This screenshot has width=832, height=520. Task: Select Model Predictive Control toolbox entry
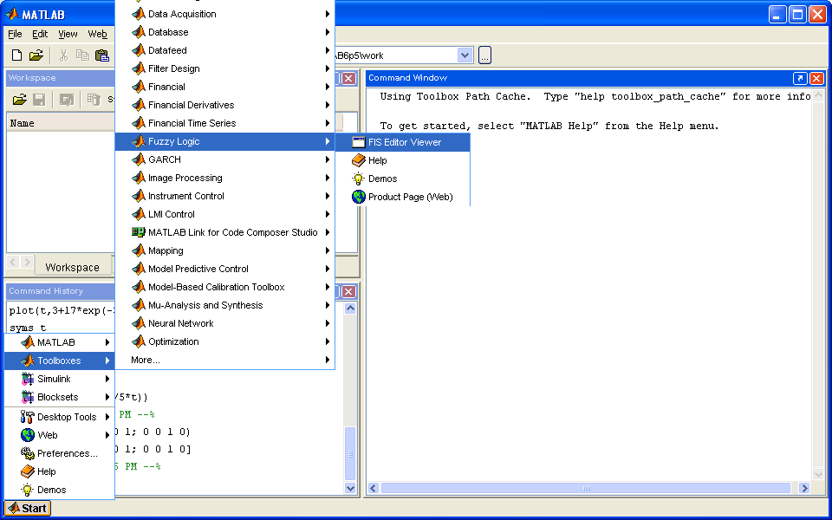tap(225, 269)
